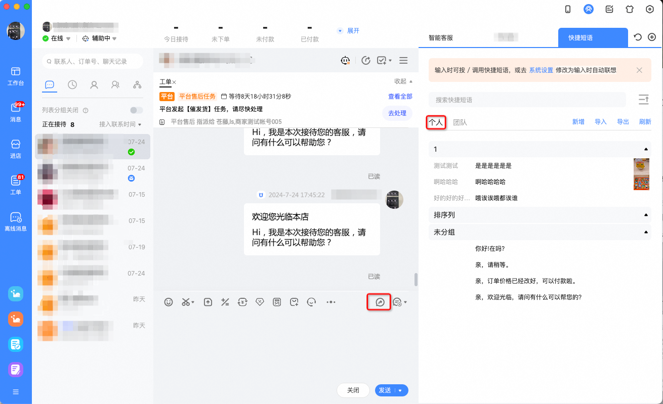663x404 pixels.
Task: Open 离线消息 offline messages
Action: [16, 221]
